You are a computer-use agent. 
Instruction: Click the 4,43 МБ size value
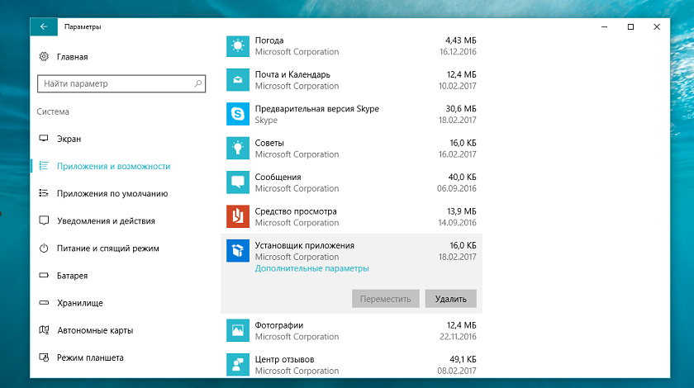tap(461, 40)
